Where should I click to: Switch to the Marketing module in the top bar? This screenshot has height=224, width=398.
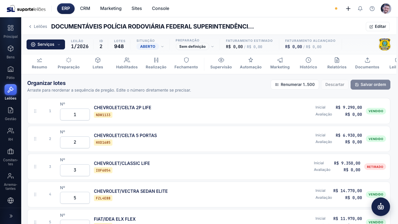tap(111, 9)
